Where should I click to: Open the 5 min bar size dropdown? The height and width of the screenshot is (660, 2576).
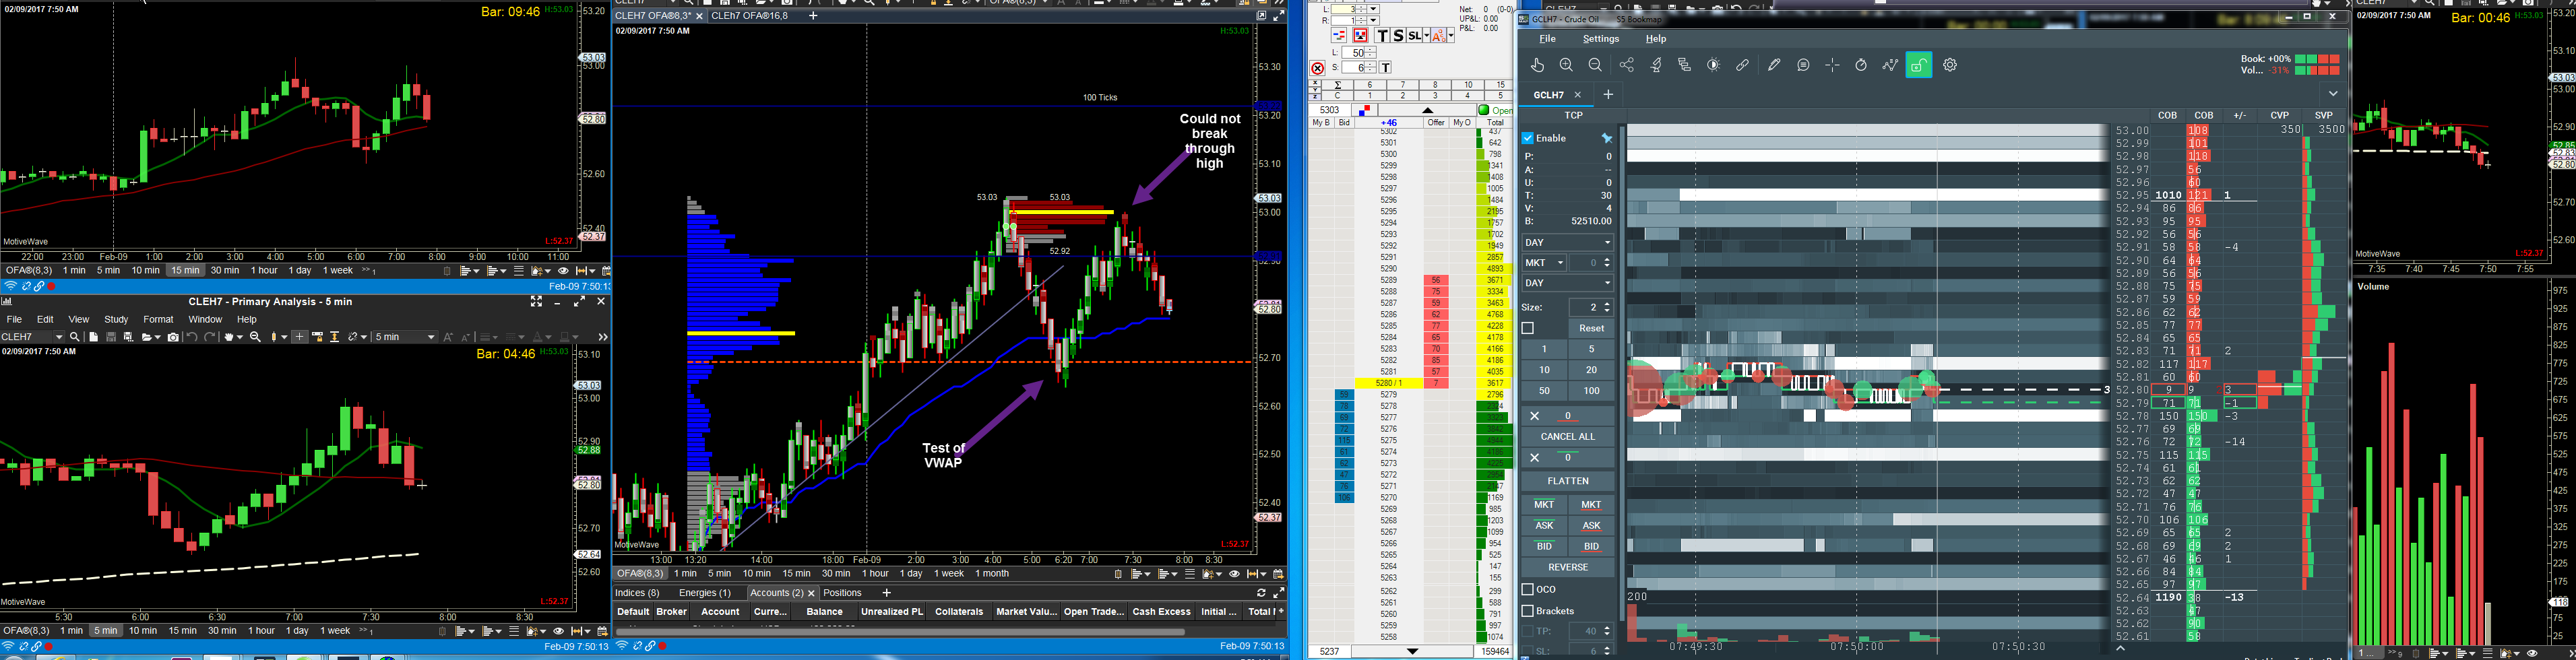(x=405, y=337)
